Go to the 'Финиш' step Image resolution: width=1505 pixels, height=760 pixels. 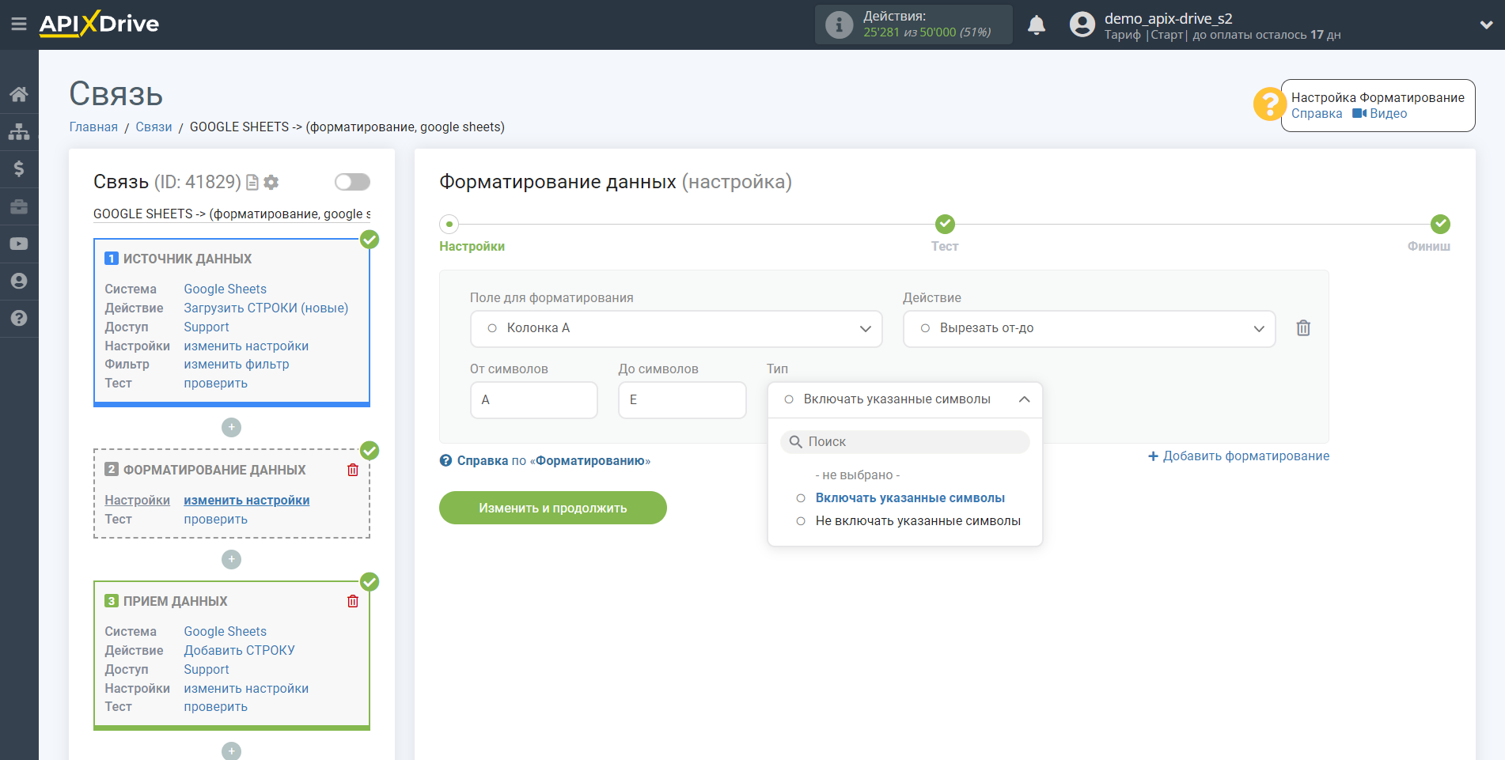[1428, 246]
